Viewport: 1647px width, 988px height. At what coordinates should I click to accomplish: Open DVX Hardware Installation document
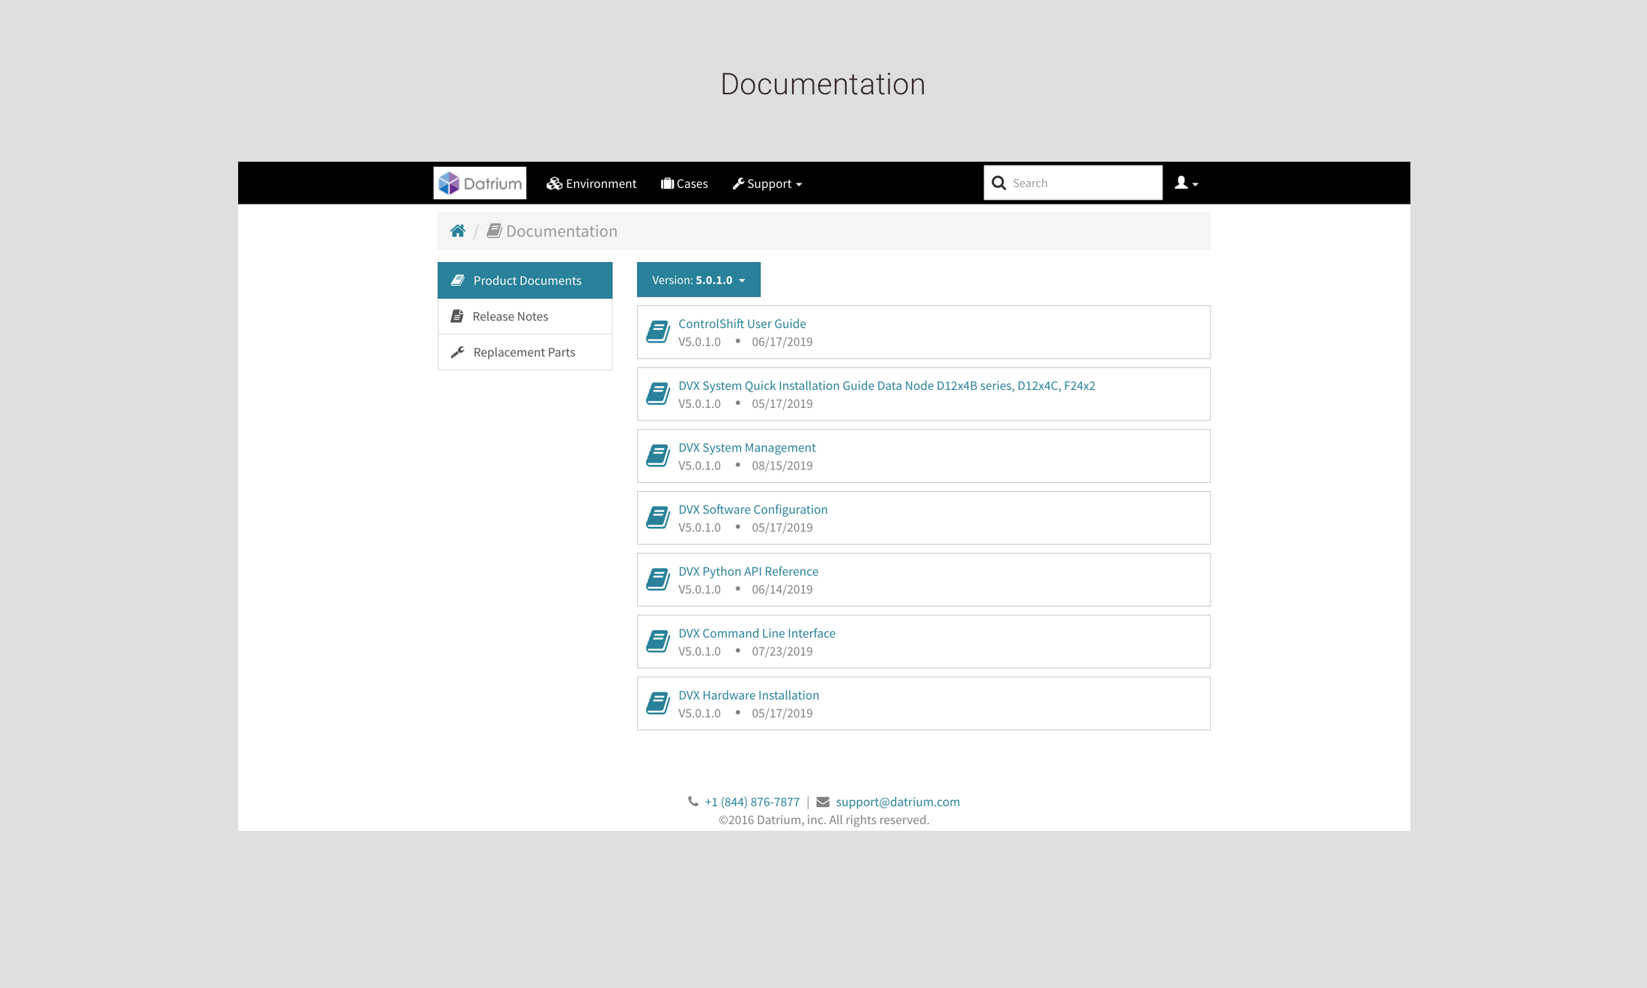point(749,696)
